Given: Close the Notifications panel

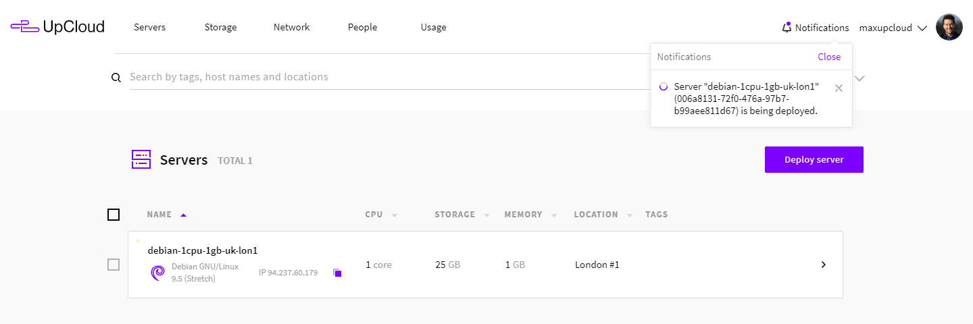Looking at the screenshot, I should pos(829,57).
